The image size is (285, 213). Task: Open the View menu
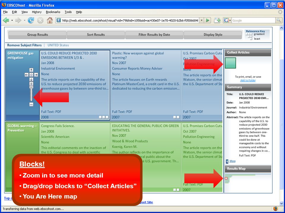pyautogui.click(x=25, y=12)
